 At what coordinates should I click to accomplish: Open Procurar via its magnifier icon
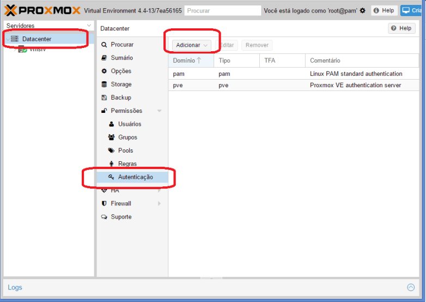[104, 45]
